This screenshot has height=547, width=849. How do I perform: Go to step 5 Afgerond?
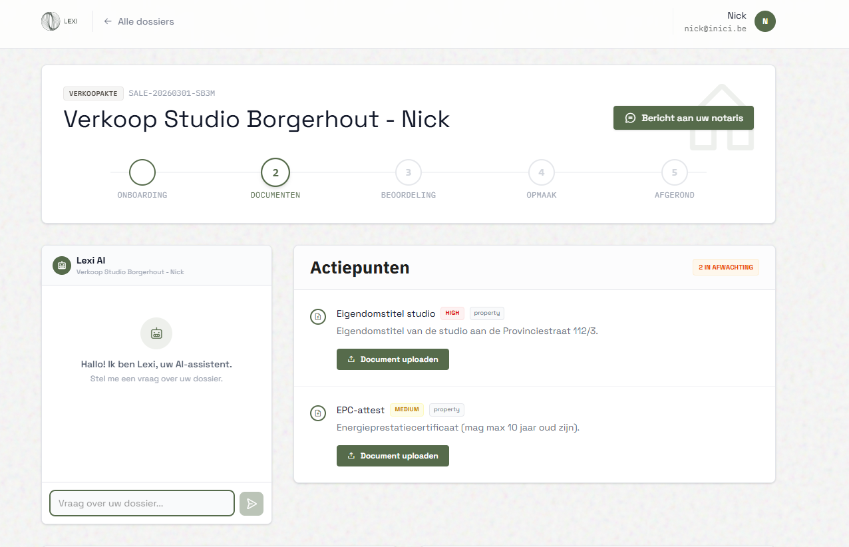pyautogui.click(x=675, y=172)
